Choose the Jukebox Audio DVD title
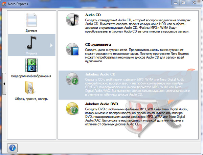 [101, 104]
